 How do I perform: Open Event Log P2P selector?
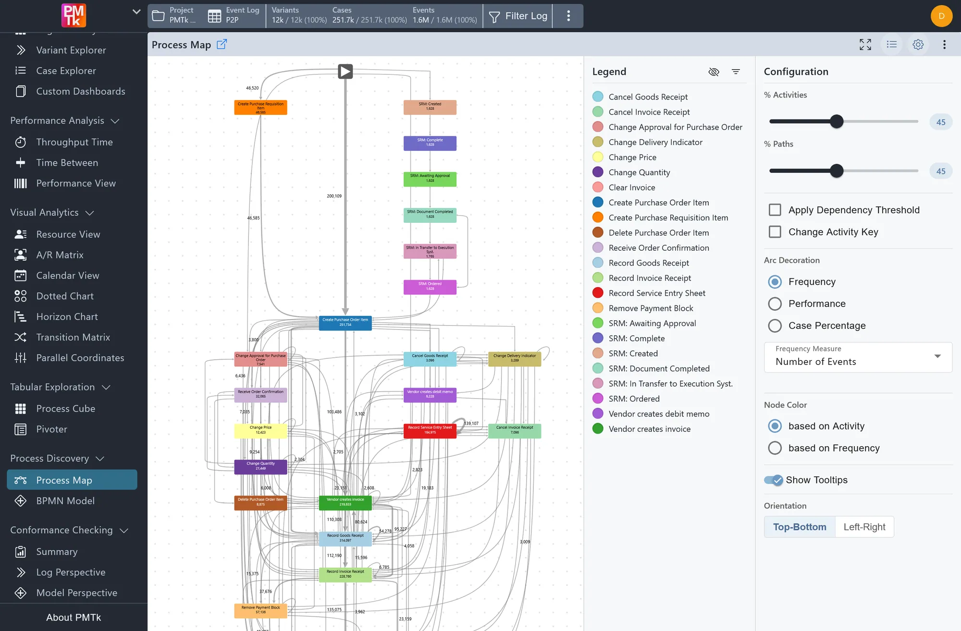click(x=234, y=16)
